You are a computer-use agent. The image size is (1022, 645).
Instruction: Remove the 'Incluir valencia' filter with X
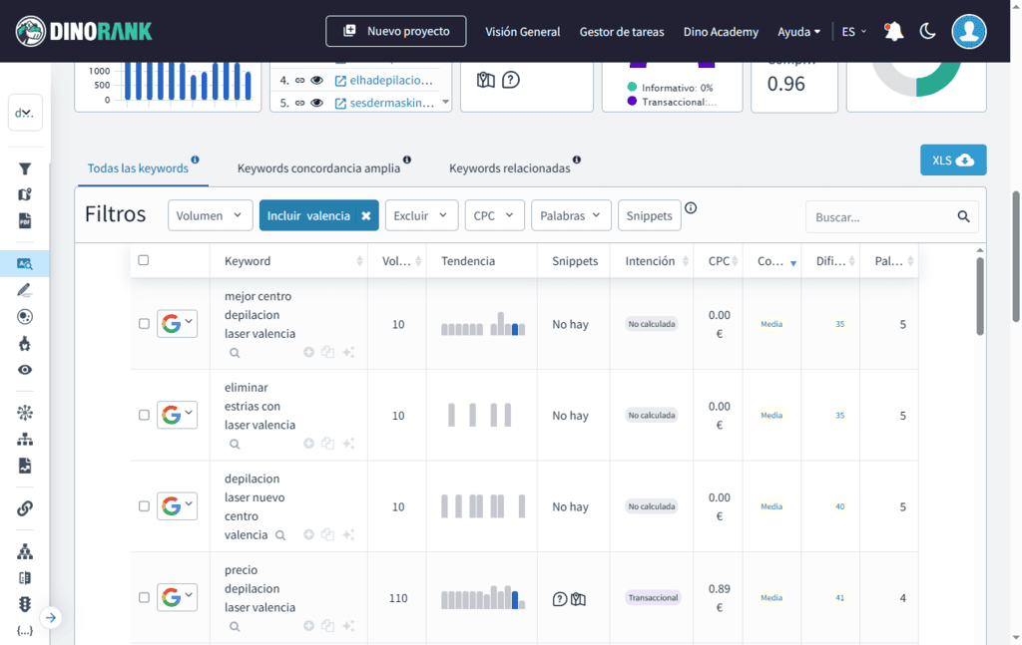(366, 216)
